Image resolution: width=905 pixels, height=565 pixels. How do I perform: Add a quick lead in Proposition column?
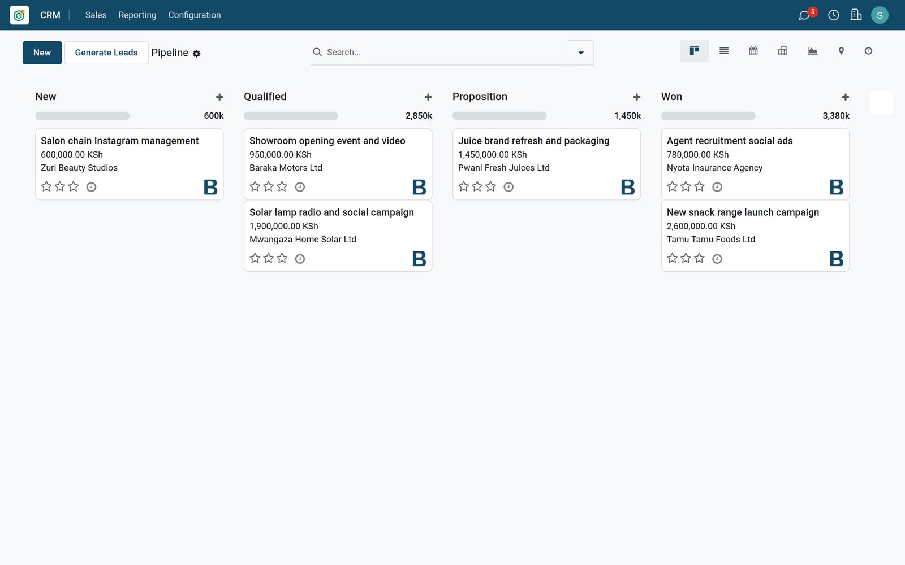pyautogui.click(x=637, y=97)
